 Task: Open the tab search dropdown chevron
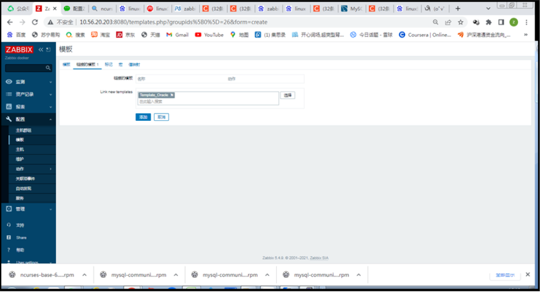(x=488, y=9)
